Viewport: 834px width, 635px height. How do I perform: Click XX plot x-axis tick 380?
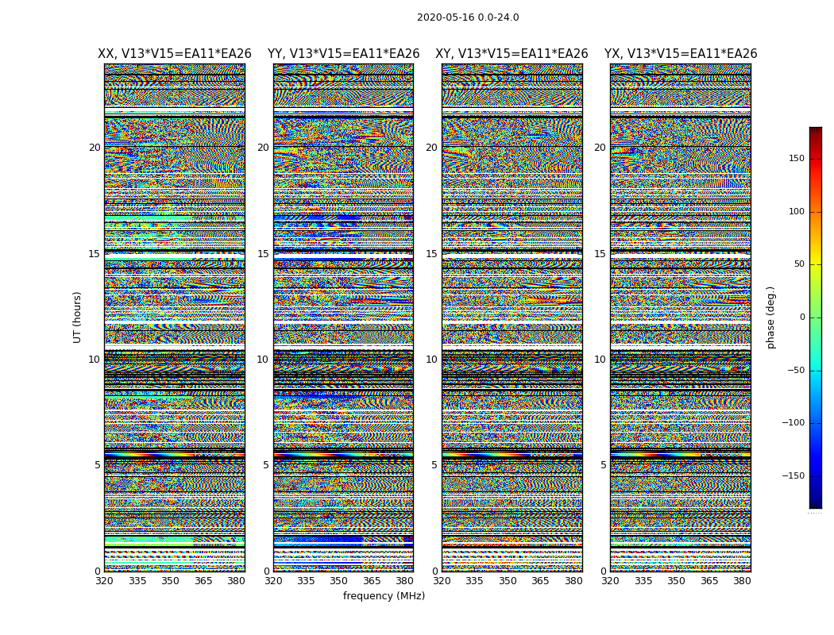tap(236, 581)
